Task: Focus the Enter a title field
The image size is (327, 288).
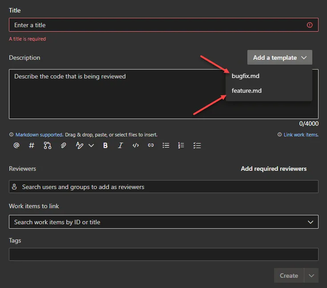Action: click(x=164, y=25)
